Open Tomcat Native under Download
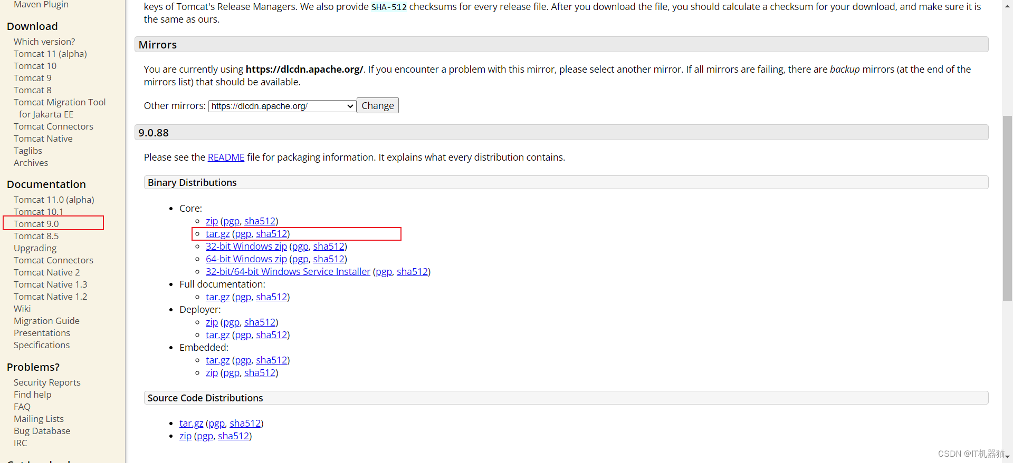This screenshot has width=1013, height=463. 43,139
